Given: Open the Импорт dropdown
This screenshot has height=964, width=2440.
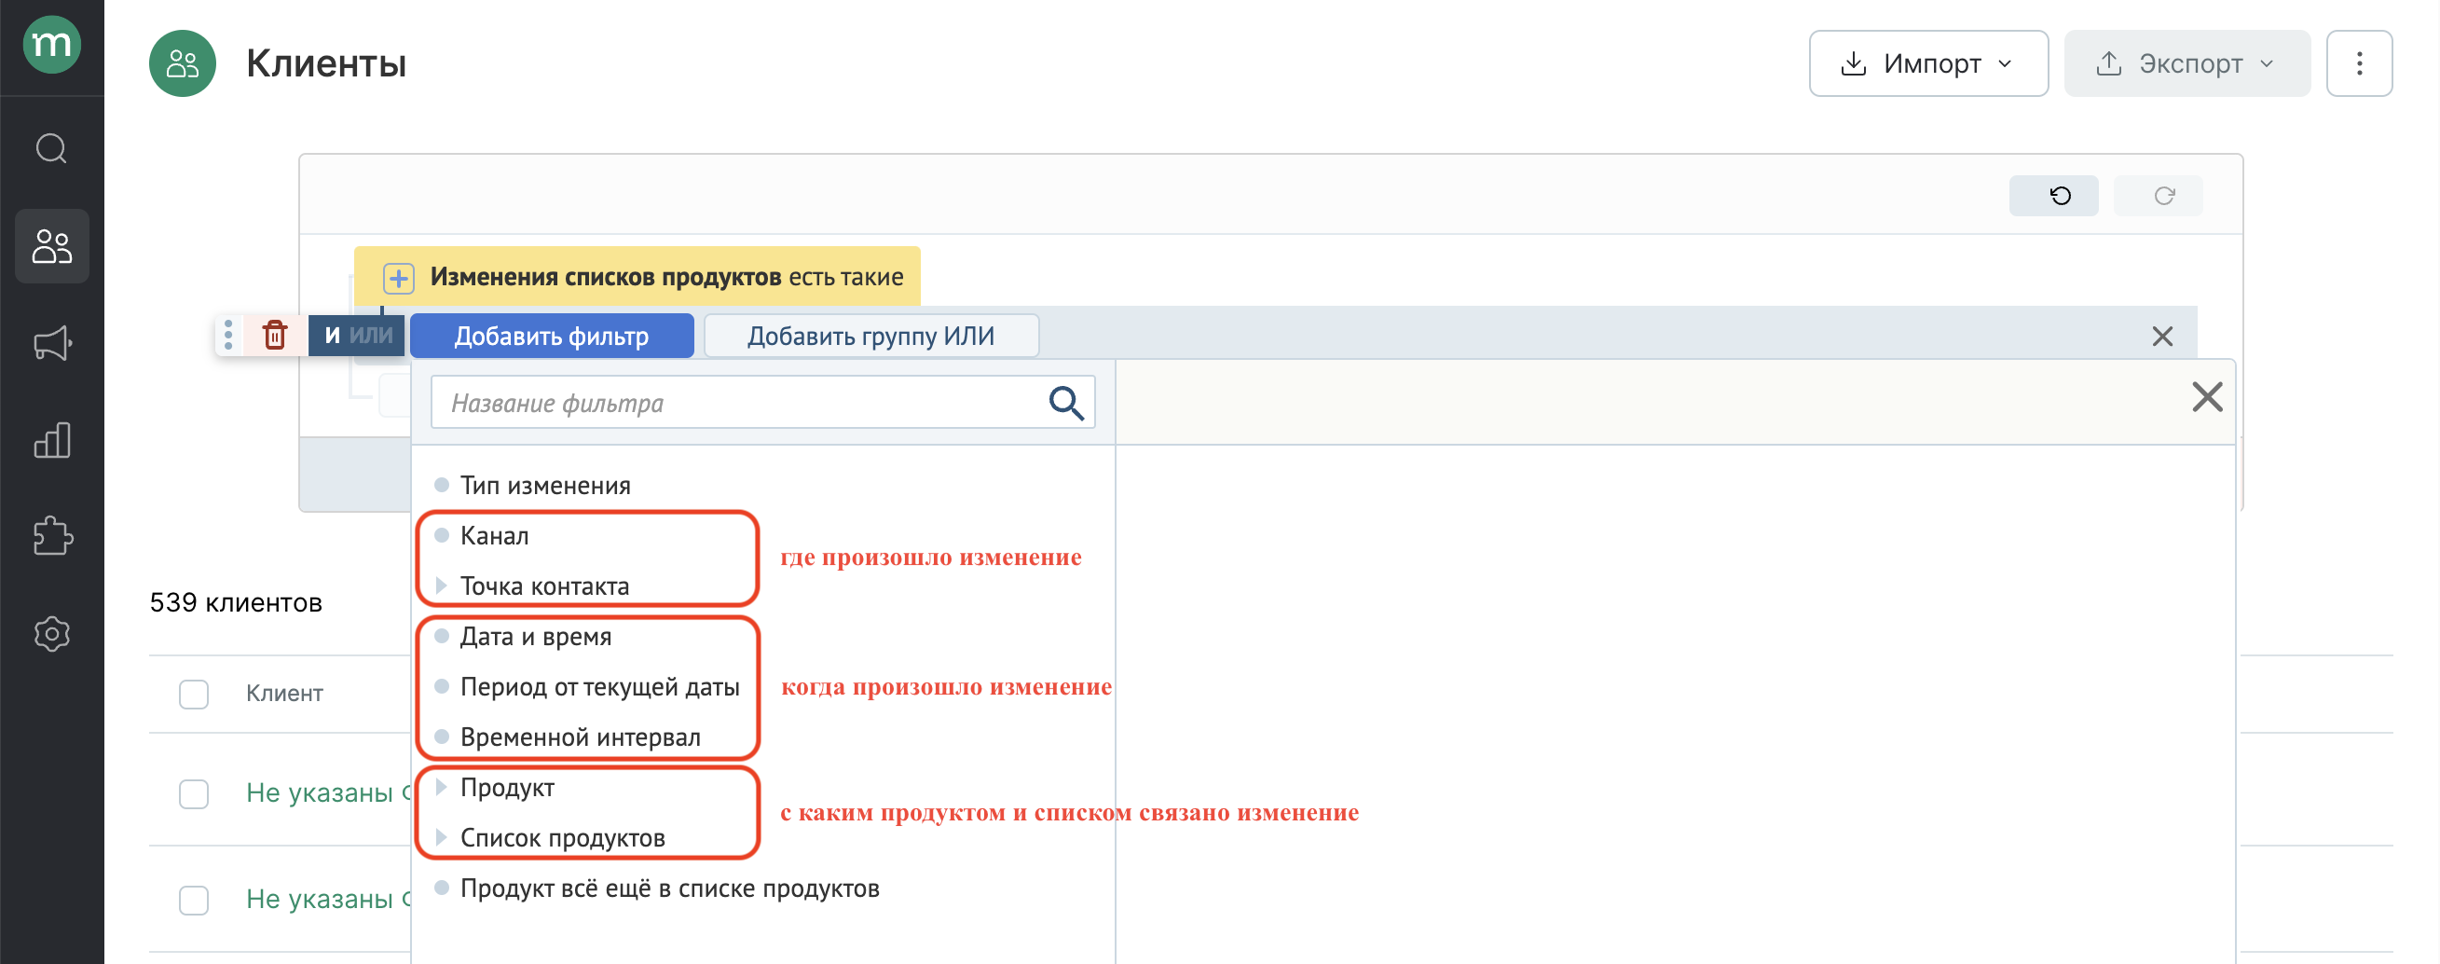Looking at the screenshot, I should (x=1928, y=63).
